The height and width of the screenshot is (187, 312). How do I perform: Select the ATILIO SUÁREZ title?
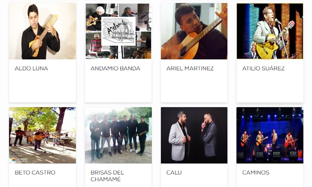tap(263, 68)
